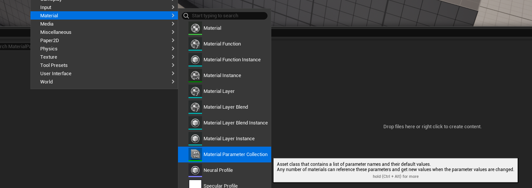
Task: Open the User Interface category
Action: [x=104, y=74]
